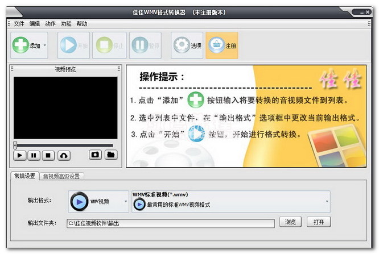Screen dimensions: 379x254
Task: Play the video preview
Action: [x=20, y=155]
